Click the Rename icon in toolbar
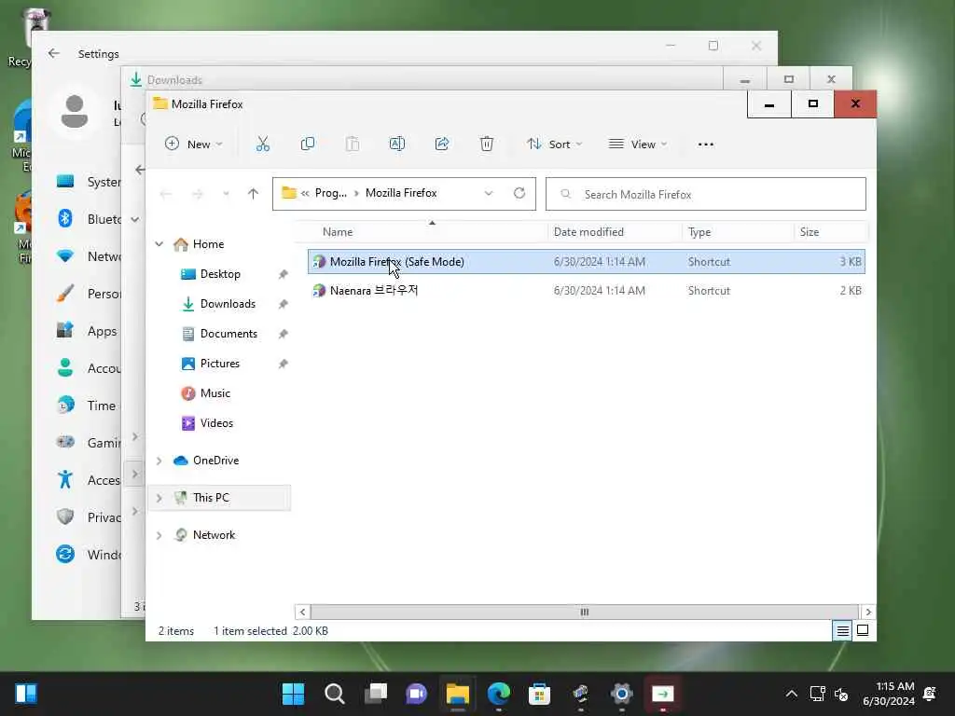955x716 pixels. (x=397, y=145)
